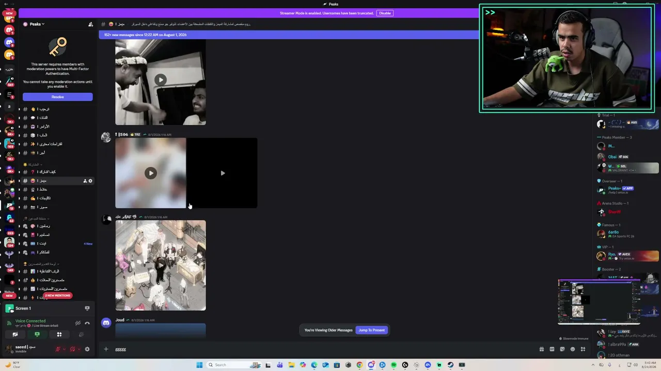Screen dimensions: 661x371
Task: Open the GIF picker icon
Action: click(552, 349)
